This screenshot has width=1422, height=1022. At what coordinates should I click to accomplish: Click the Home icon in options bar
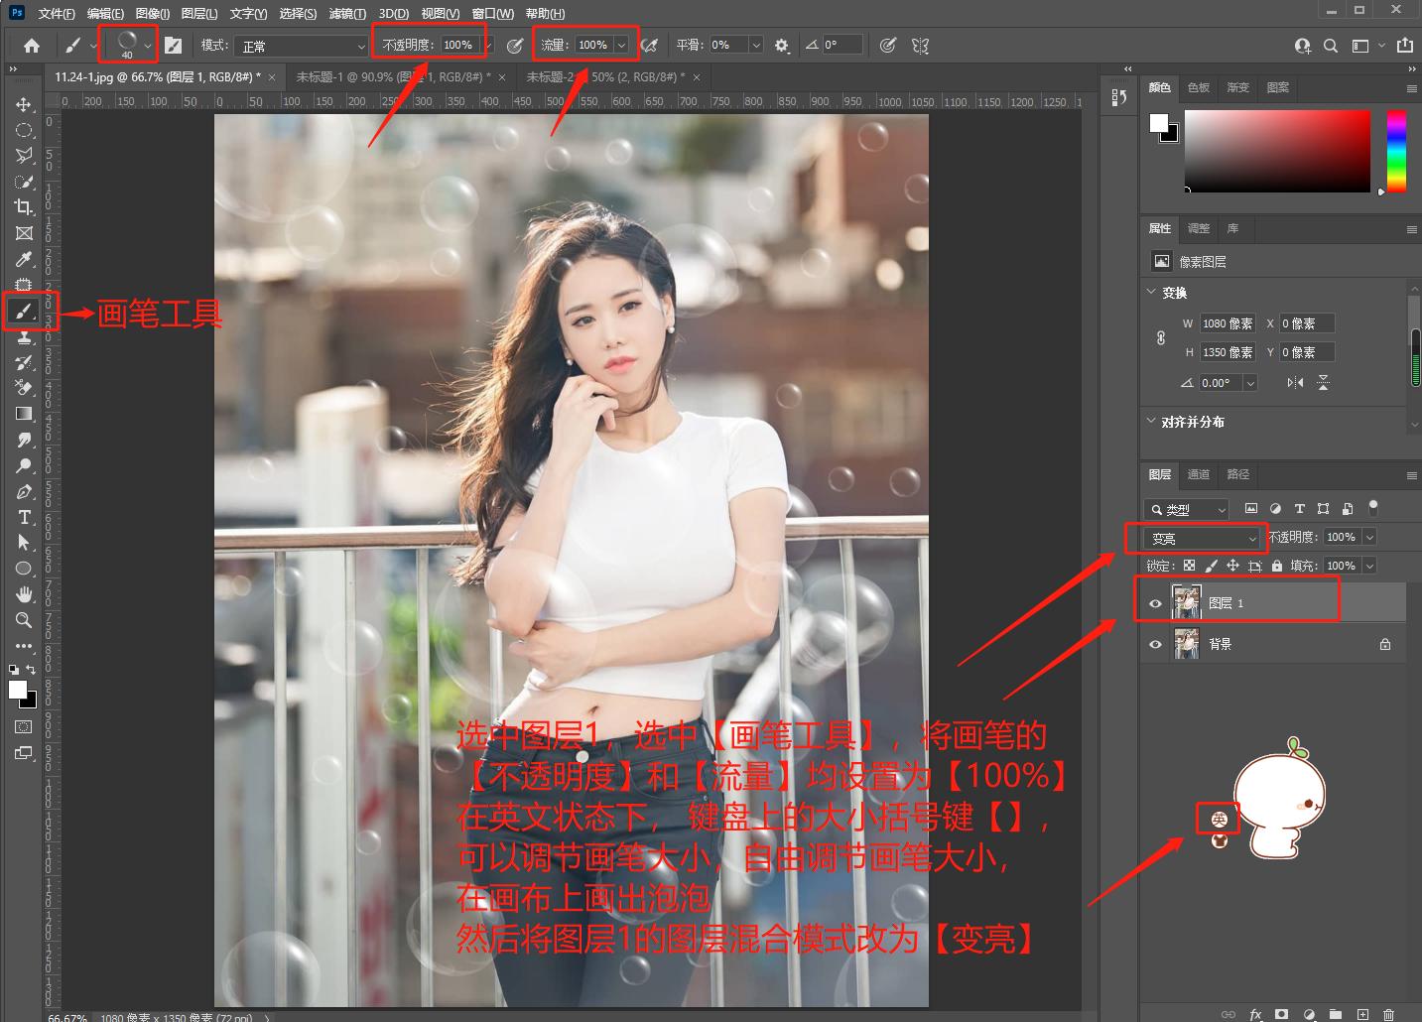pyautogui.click(x=32, y=46)
